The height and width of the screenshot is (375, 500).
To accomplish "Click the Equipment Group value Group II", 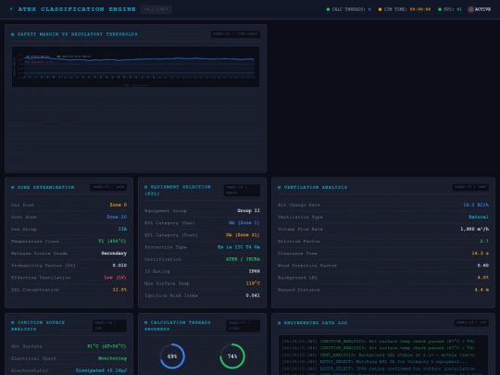I will pos(248,210).
